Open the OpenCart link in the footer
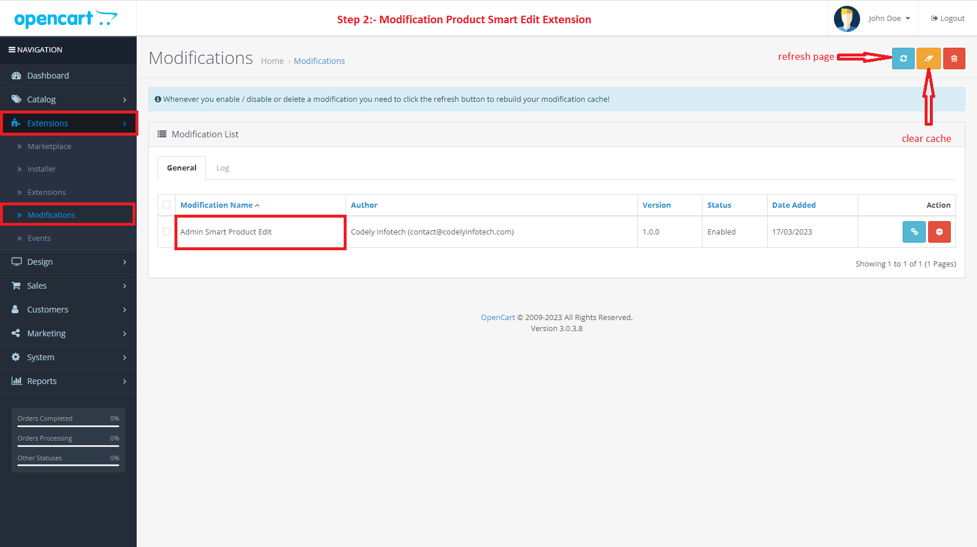 (497, 317)
